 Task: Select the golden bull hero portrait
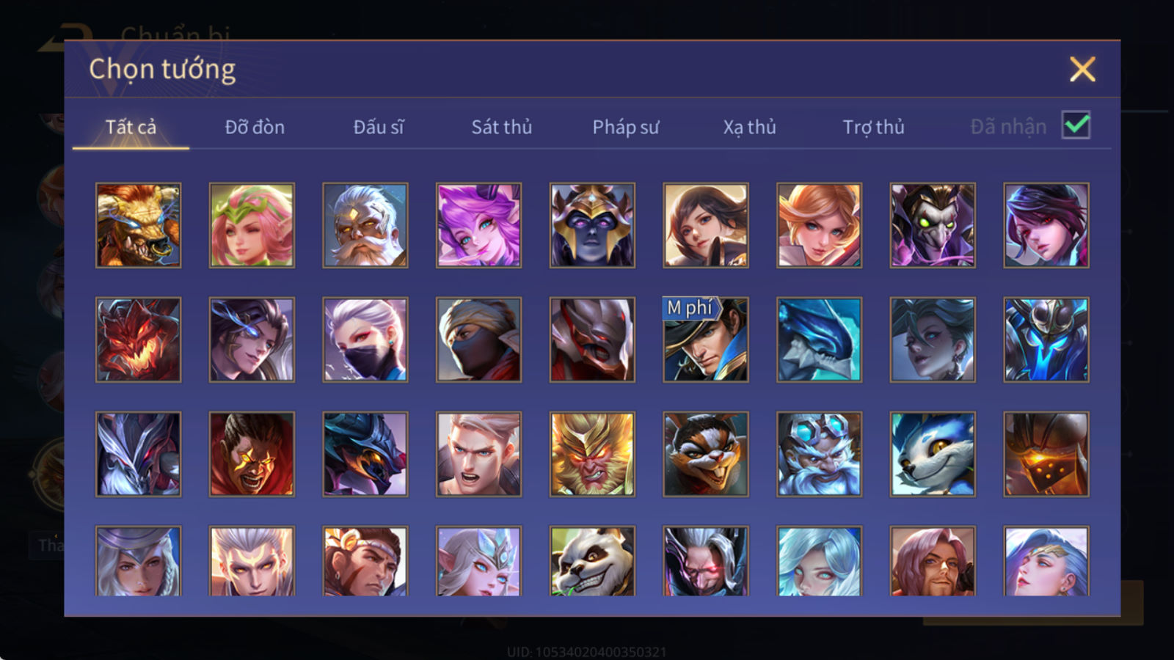138,225
